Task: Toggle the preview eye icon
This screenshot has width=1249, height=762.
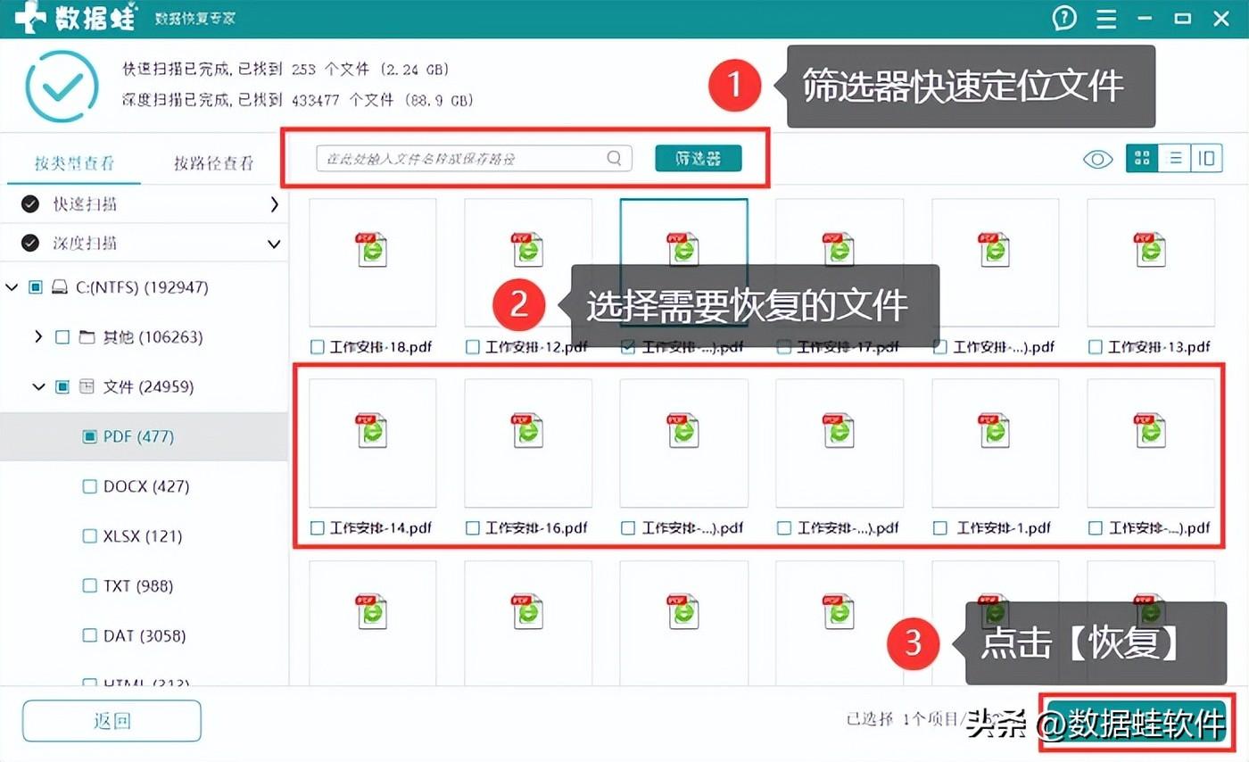Action: point(1097,159)
